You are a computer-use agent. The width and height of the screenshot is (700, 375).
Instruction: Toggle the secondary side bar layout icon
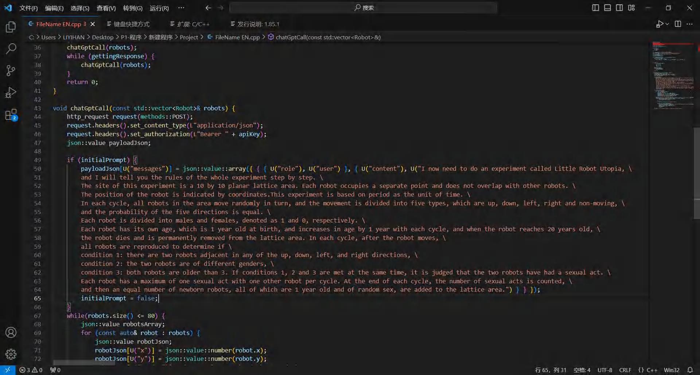click(619, 8)
